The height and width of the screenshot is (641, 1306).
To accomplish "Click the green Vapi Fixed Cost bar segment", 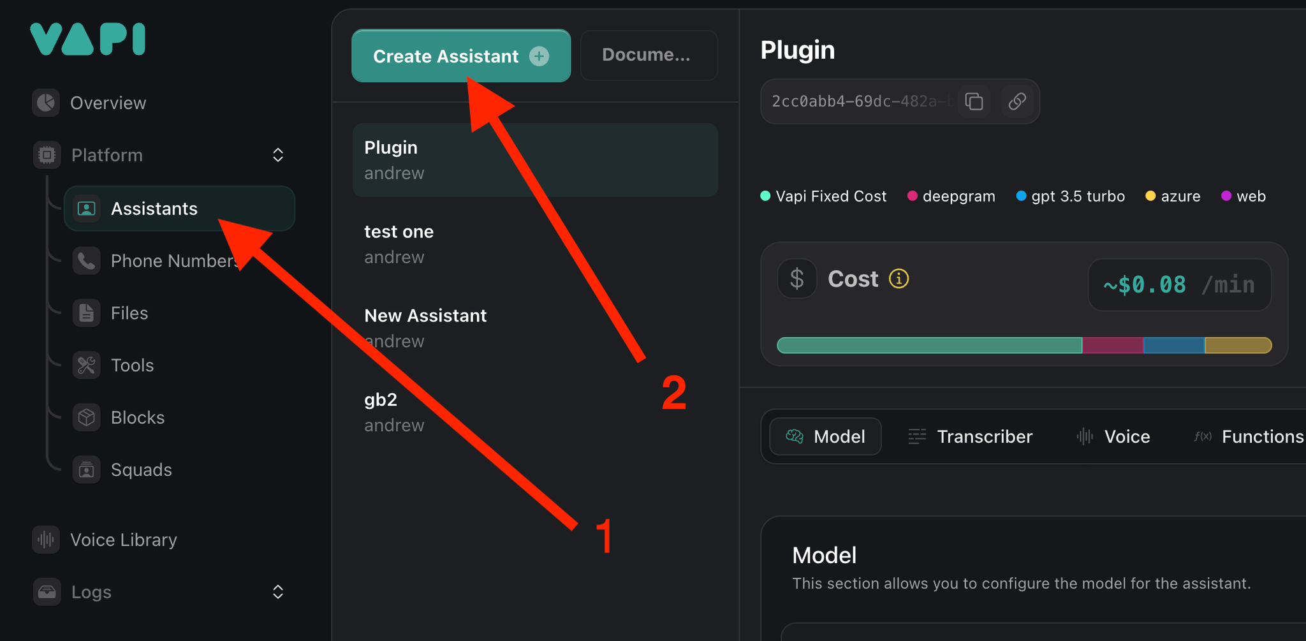I will click(x=930, y=345).
